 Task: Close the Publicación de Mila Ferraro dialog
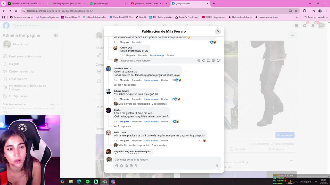pyautogui.click(x=218, y=31)
